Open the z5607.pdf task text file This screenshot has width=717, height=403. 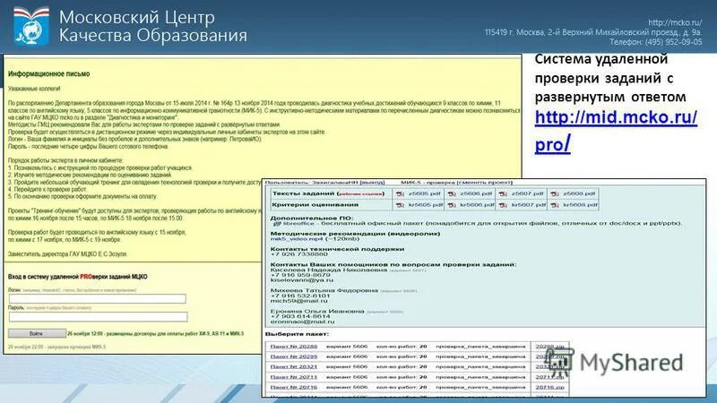528,193
